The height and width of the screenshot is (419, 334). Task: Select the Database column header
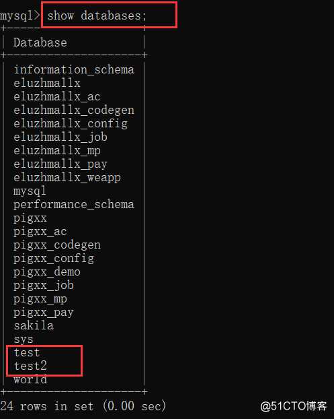pyautogui.click(x=40, y=42)
